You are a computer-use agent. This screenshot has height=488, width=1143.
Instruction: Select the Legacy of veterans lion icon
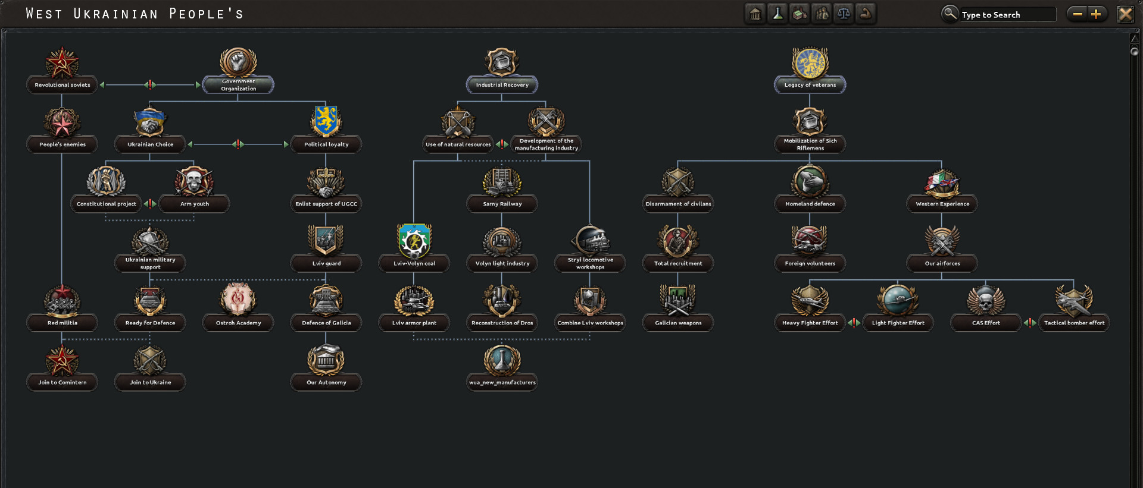point(810,62)
